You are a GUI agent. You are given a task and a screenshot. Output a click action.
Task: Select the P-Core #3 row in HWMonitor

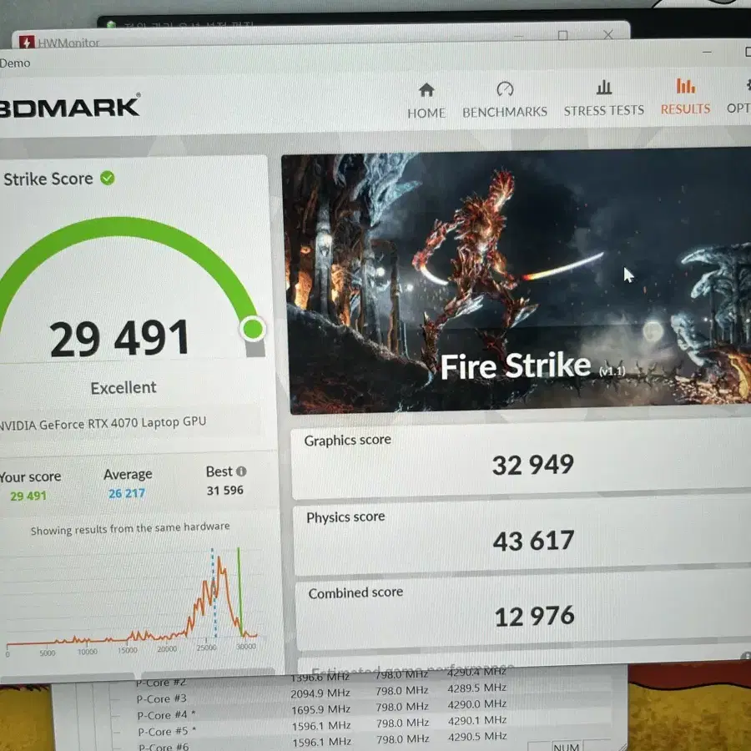pyautogui.click(x=321, y=693)
